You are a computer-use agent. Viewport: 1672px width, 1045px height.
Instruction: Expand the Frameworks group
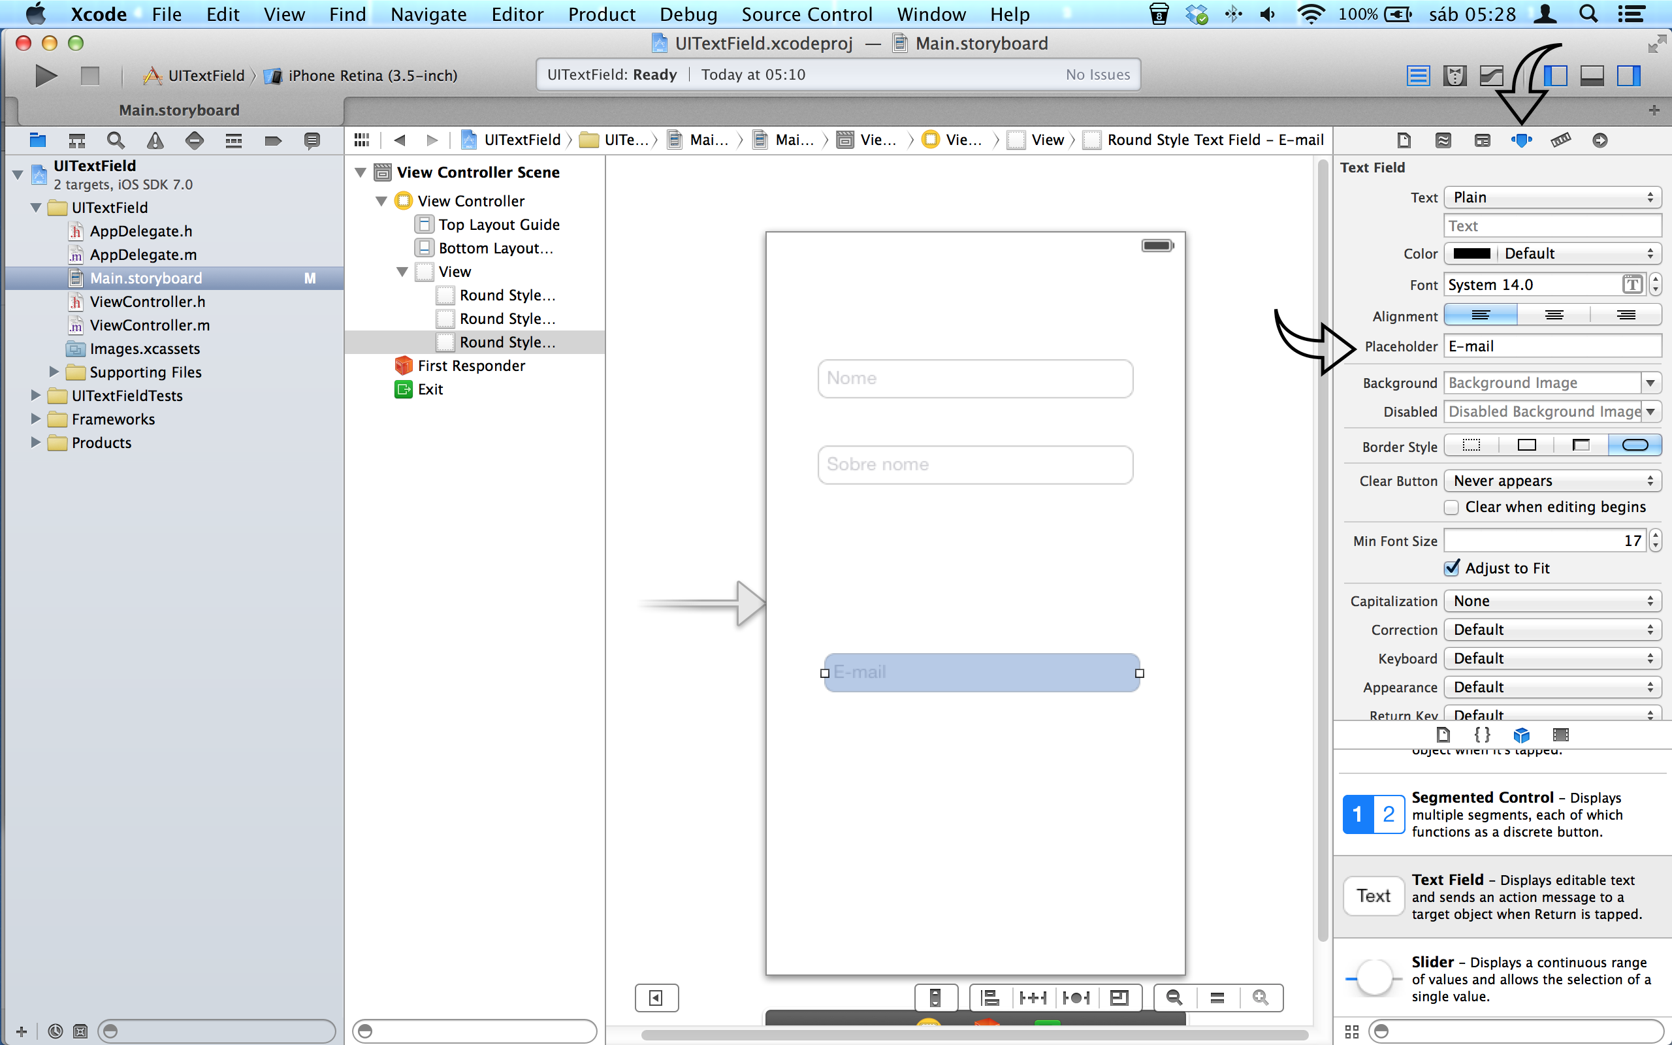point(35,419)
